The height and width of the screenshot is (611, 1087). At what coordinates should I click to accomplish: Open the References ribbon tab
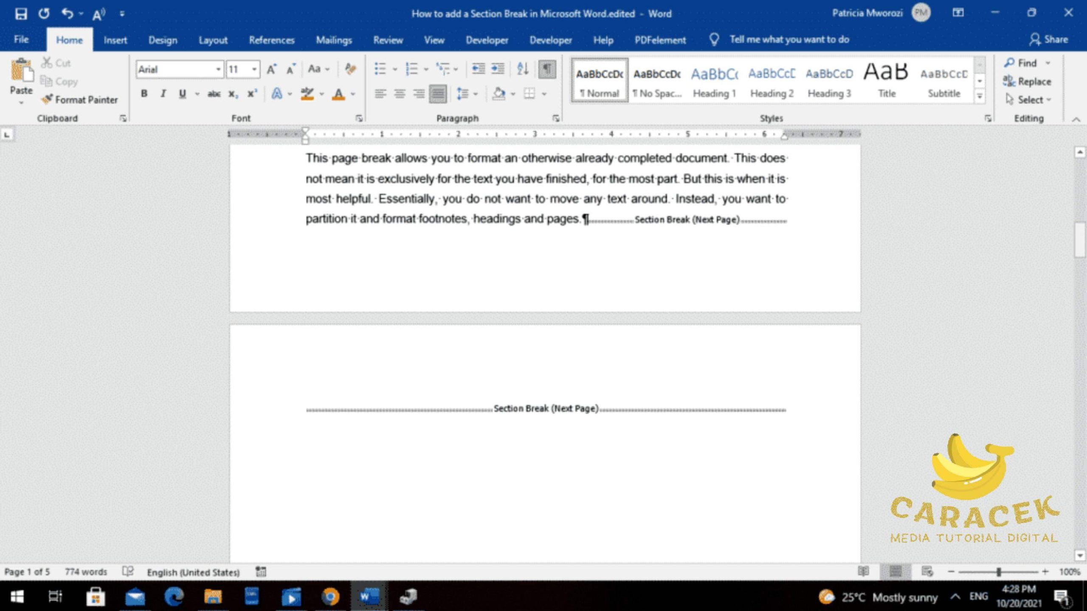click(x=271, y=40)
